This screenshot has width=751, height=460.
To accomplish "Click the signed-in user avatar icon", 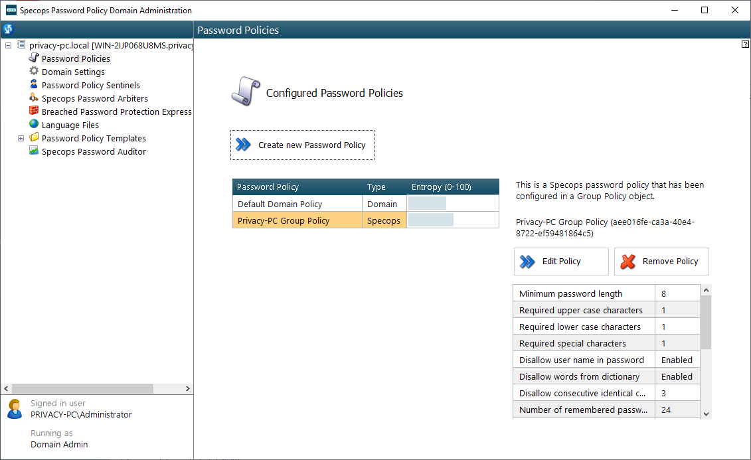I will tap(15, 410).
